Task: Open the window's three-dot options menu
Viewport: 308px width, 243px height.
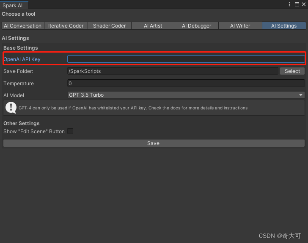Action: (x=289, y=4)
